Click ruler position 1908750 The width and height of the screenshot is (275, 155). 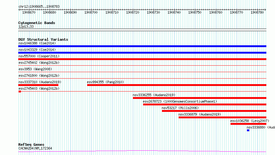point(195,12)
